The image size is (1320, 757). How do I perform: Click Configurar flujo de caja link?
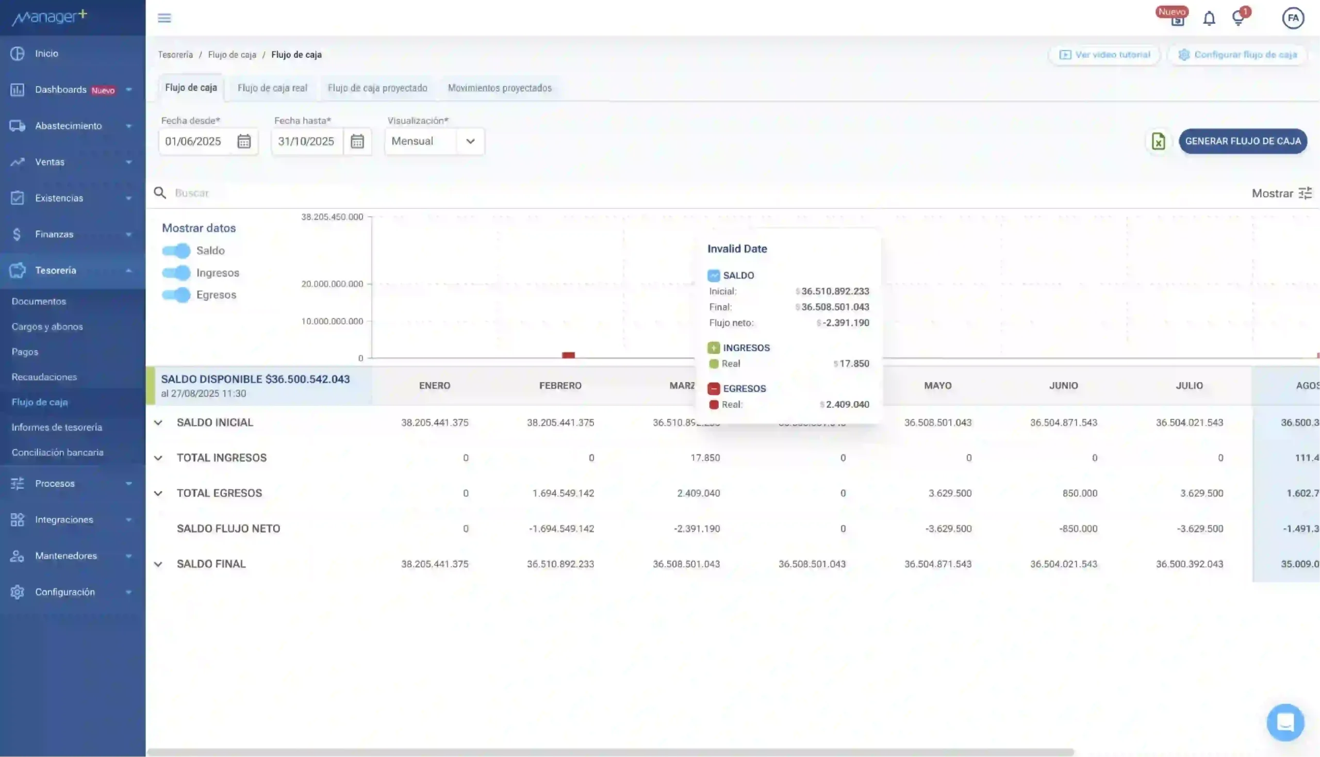[x=1237, y=55]
